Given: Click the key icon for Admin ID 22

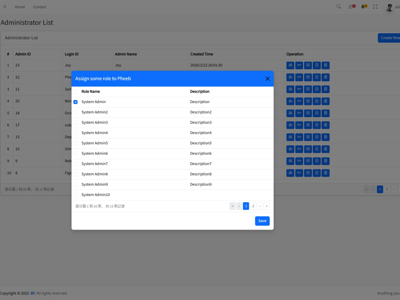Looking at the screenshot, I should pyautogui.click(x=299, y=77).
